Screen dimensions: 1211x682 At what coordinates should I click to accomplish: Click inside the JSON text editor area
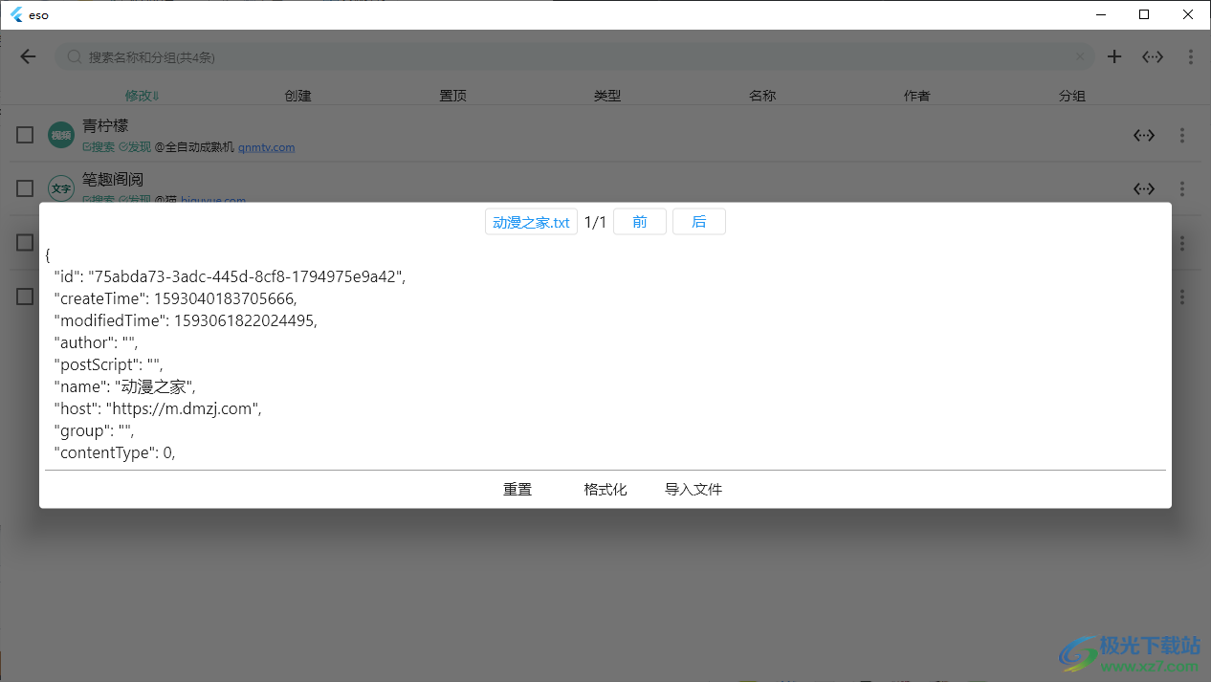(x=605, y=355)
